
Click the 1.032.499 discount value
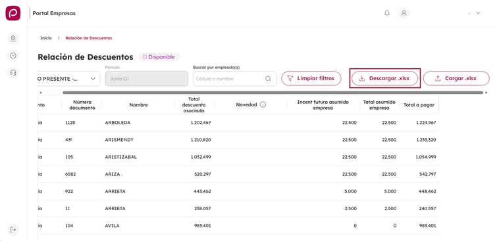(x=201, y=157)
